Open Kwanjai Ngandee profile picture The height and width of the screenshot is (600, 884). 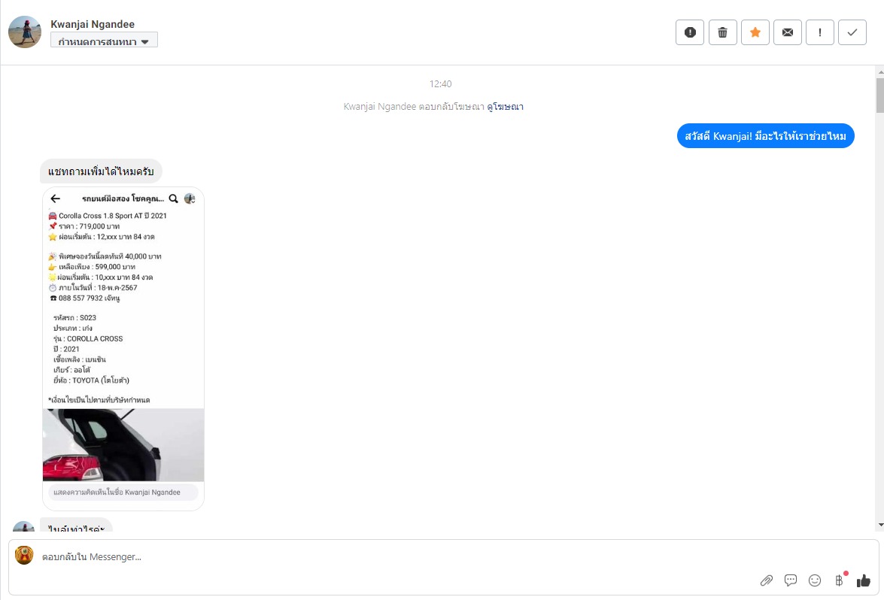(x=24, y=32)
